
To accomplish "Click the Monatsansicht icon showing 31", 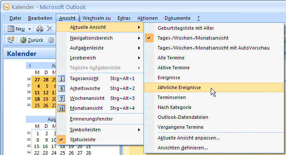I will pyautogui.click(x=61, y=108).
